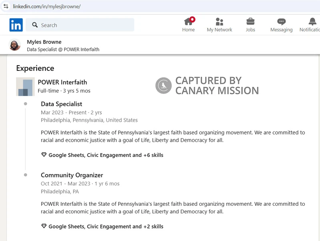
Task: Focus the LinkedIn Search field
Action: pos(80,25)
